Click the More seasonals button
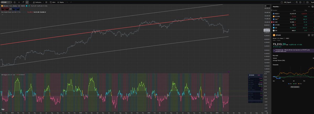 coord(295,87)
